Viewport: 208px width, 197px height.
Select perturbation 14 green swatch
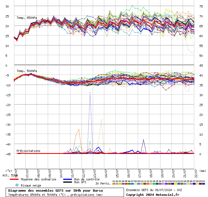(x=154, y=184)
